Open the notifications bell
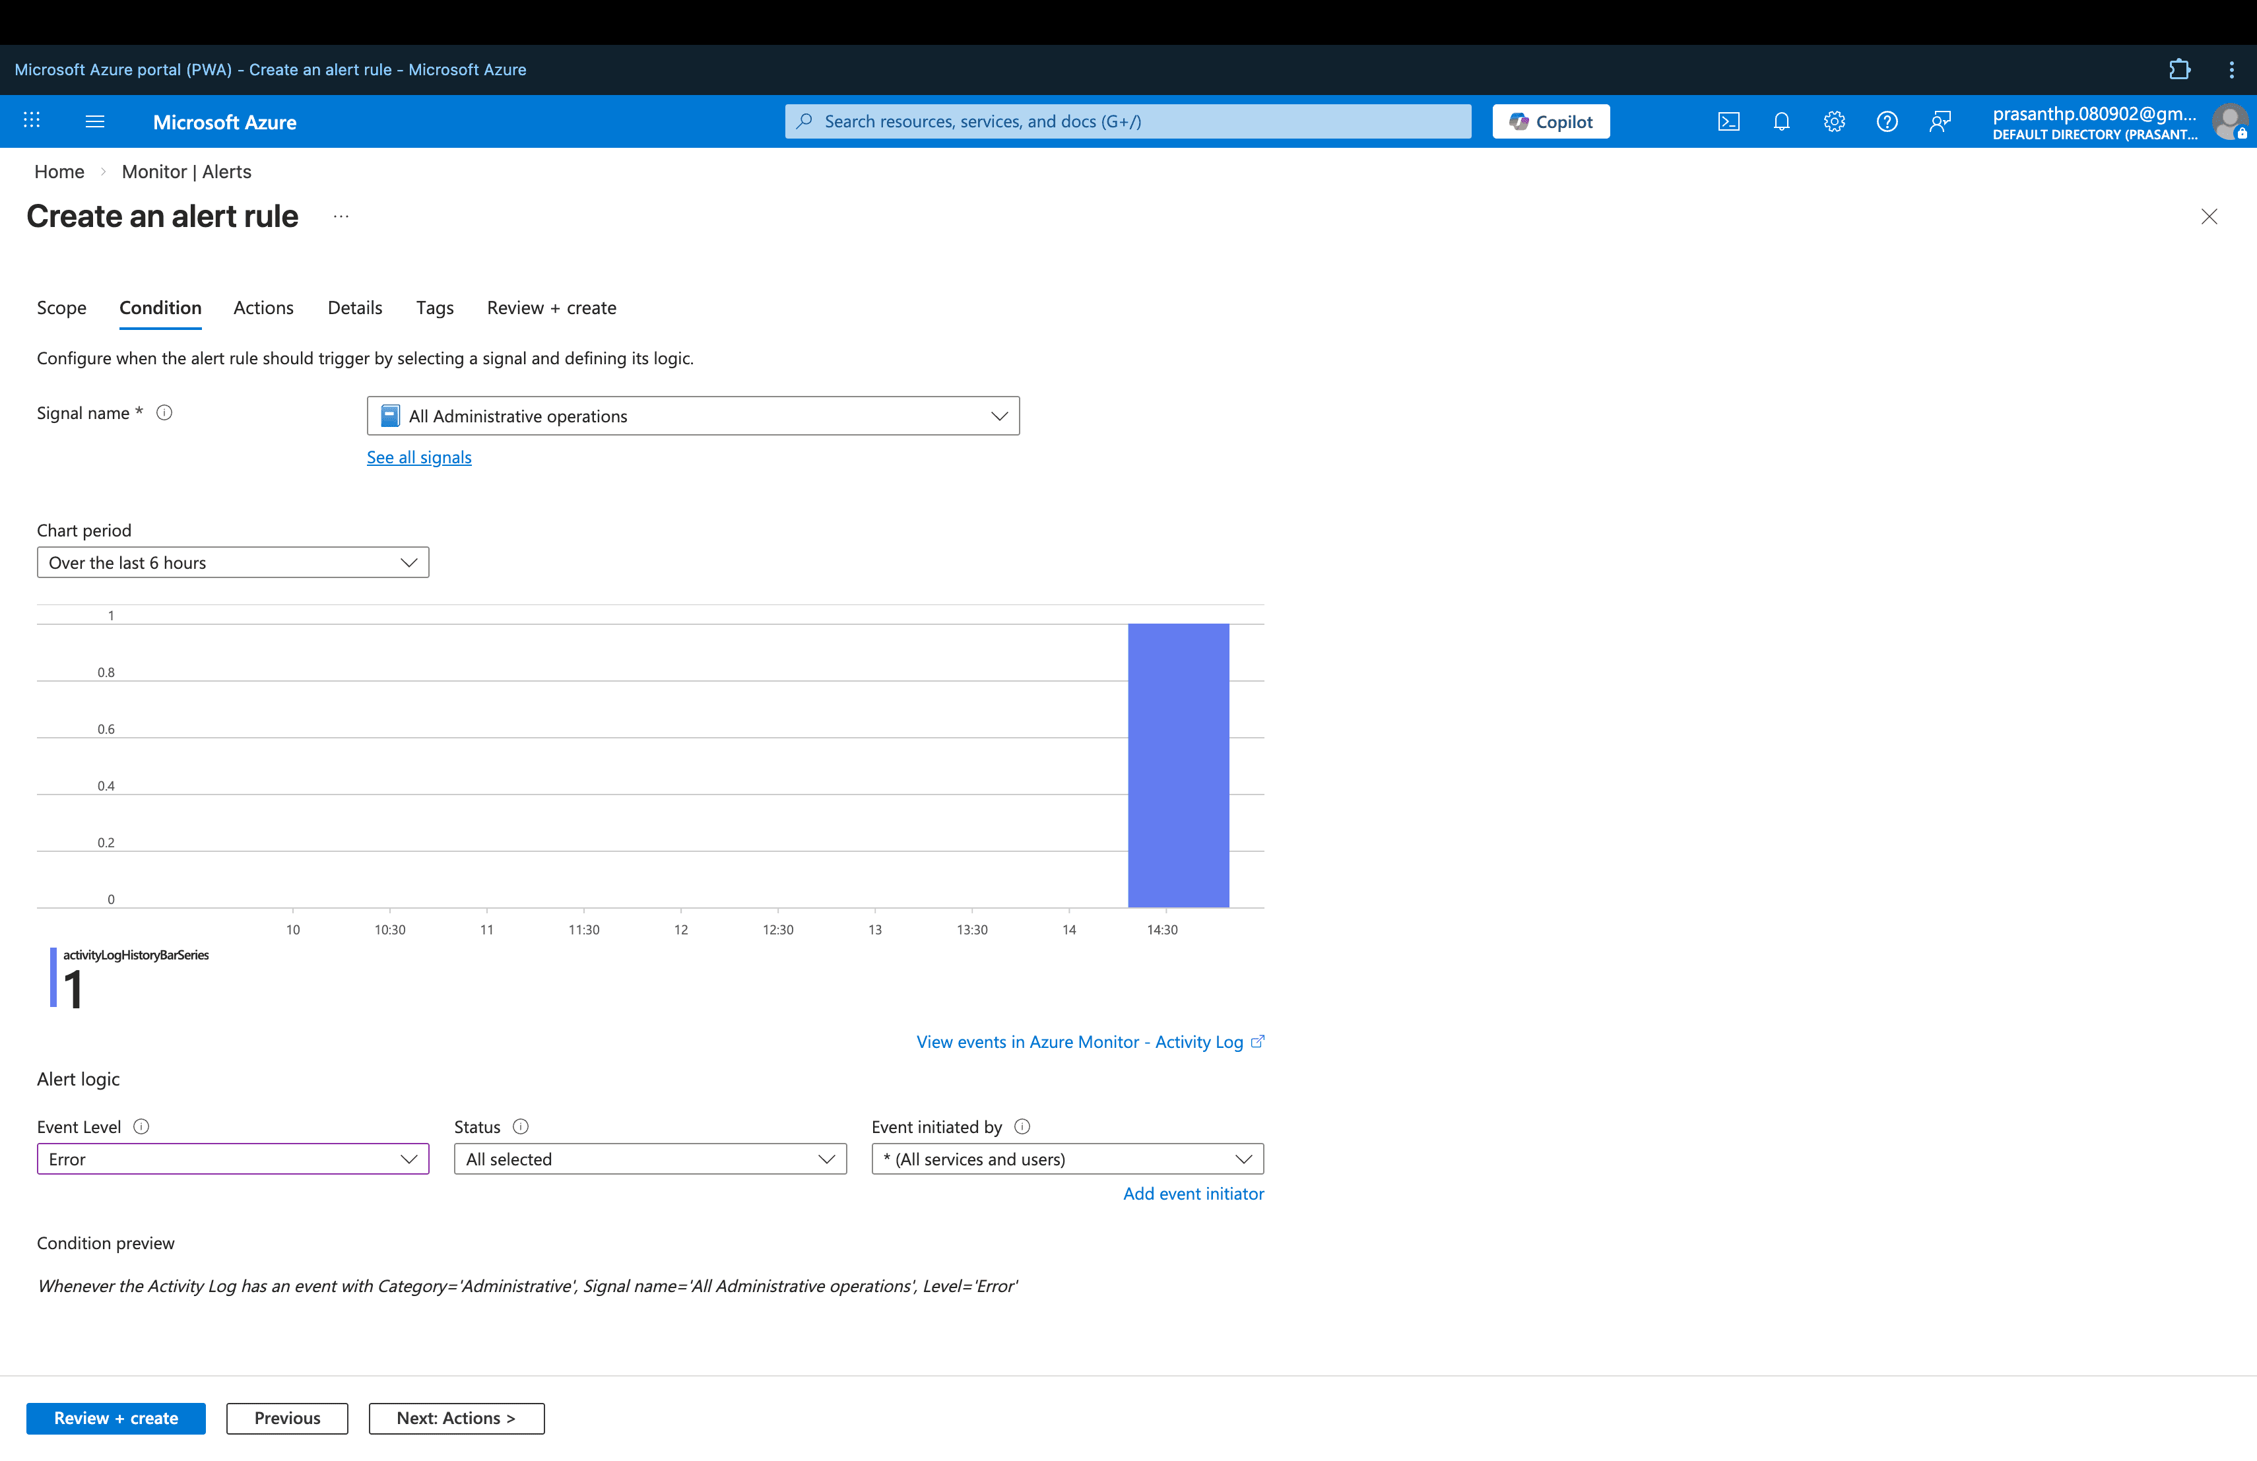The image size is (2257, 1461). tap(1781, 121)
